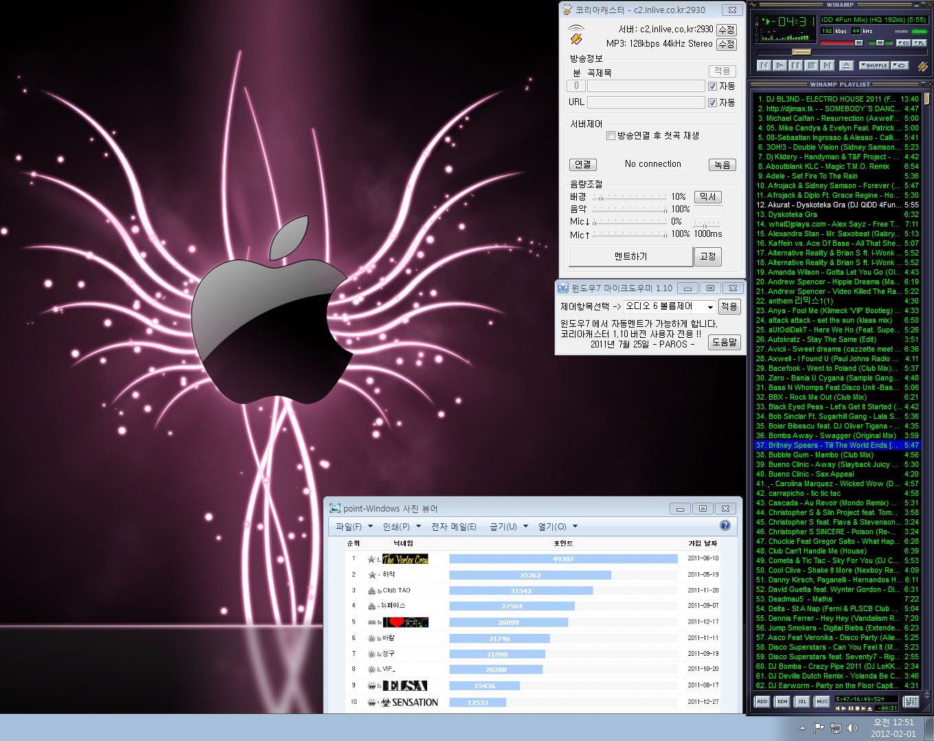
Task: Open 굽기(U) menu in photo viewer
Action: (x=509, y=527)
